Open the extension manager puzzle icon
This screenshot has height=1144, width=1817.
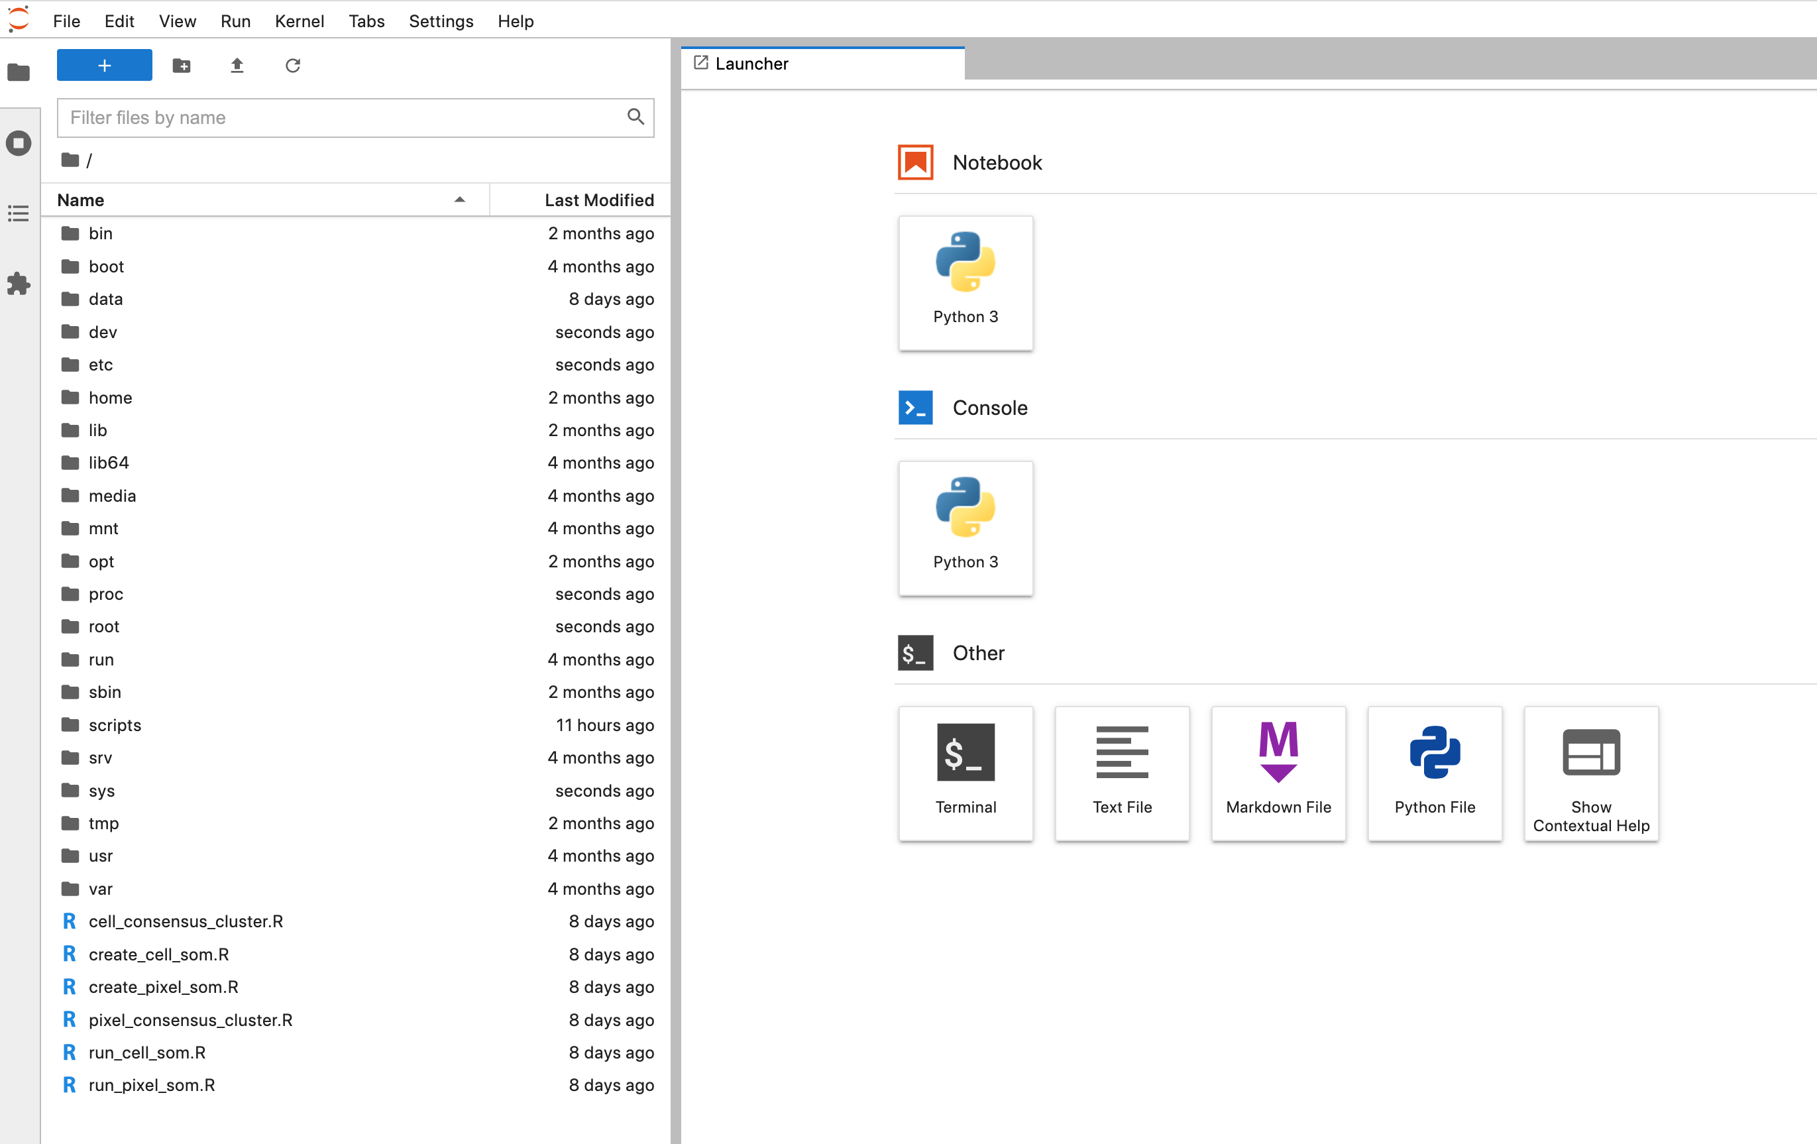click(x=19, y=284)
